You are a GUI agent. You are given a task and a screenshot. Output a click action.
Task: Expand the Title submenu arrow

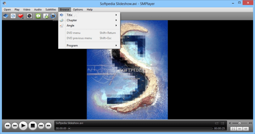tap(116, 15)
